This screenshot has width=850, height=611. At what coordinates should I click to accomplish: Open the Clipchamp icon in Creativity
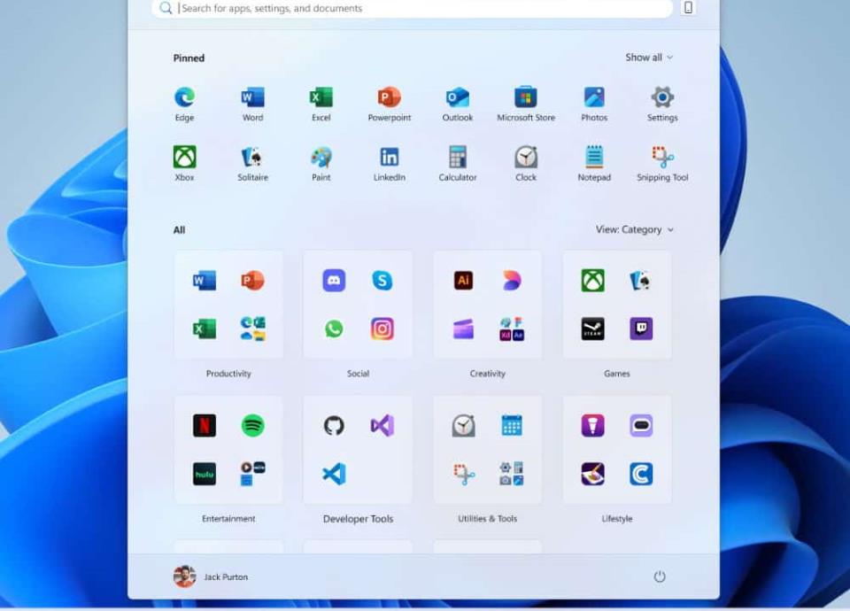[x=463, y=329]
